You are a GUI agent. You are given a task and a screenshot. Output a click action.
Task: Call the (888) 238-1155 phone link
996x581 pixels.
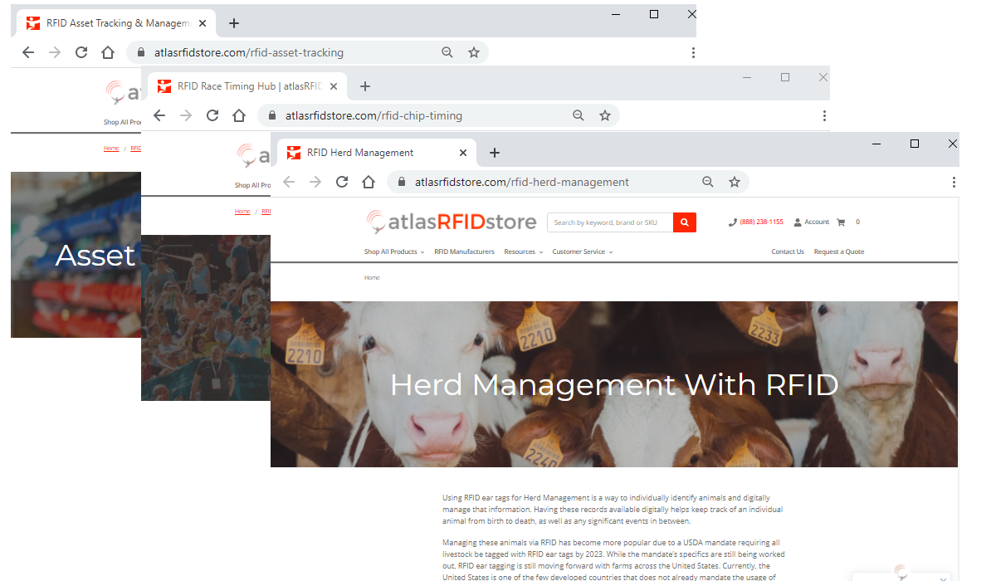click(x=756, y=222)
